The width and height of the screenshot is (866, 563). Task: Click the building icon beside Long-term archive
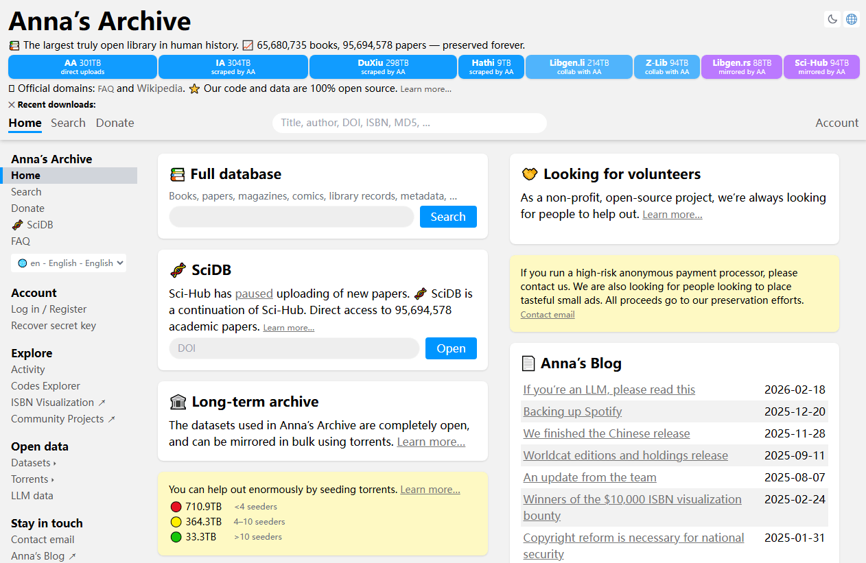[x=178, y=402]
